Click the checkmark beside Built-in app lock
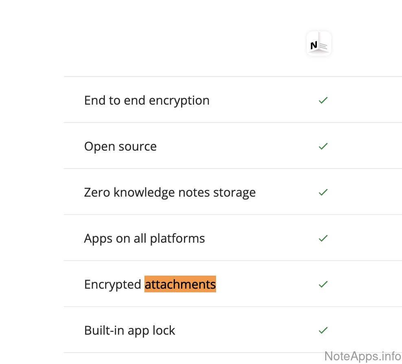Viewport: 402px width, 364px height. pyautogui.click(x=323, y=330)
